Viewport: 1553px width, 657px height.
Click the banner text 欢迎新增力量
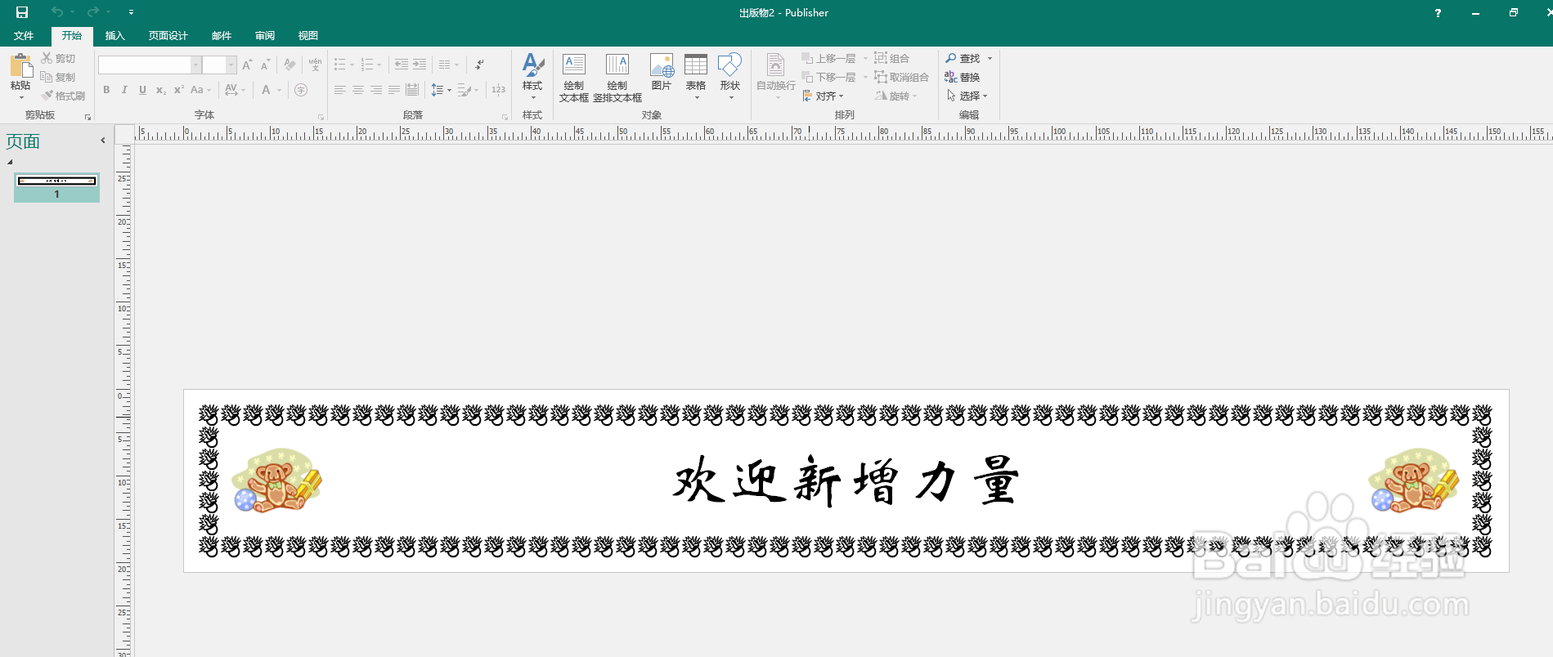click(x=846, y=480)
